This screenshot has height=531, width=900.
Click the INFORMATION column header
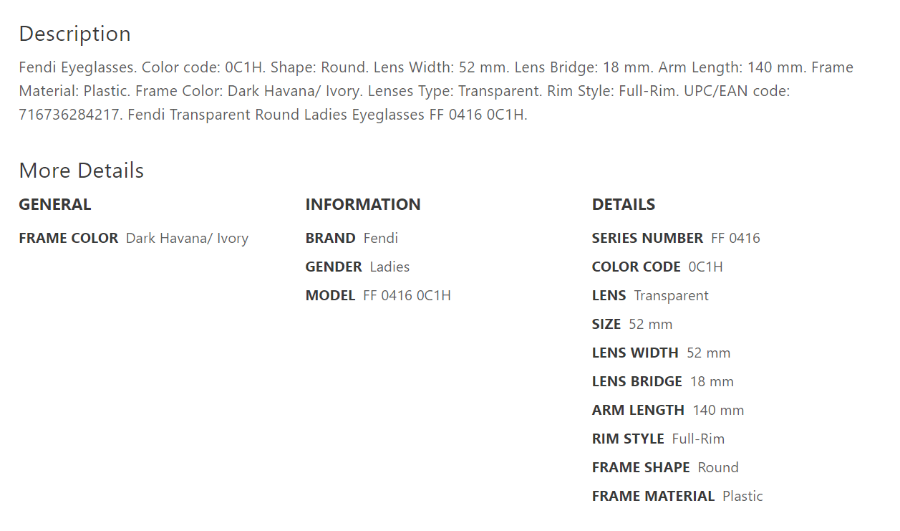click(363, 204)
